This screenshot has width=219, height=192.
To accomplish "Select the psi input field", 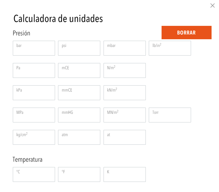I will click(79, 48).
